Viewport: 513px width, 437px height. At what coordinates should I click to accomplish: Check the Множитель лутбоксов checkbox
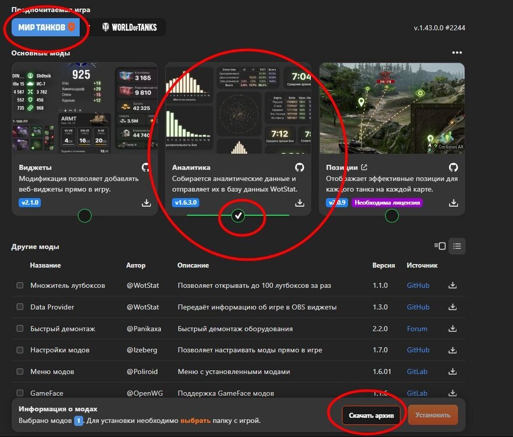[x=20, y=285]
